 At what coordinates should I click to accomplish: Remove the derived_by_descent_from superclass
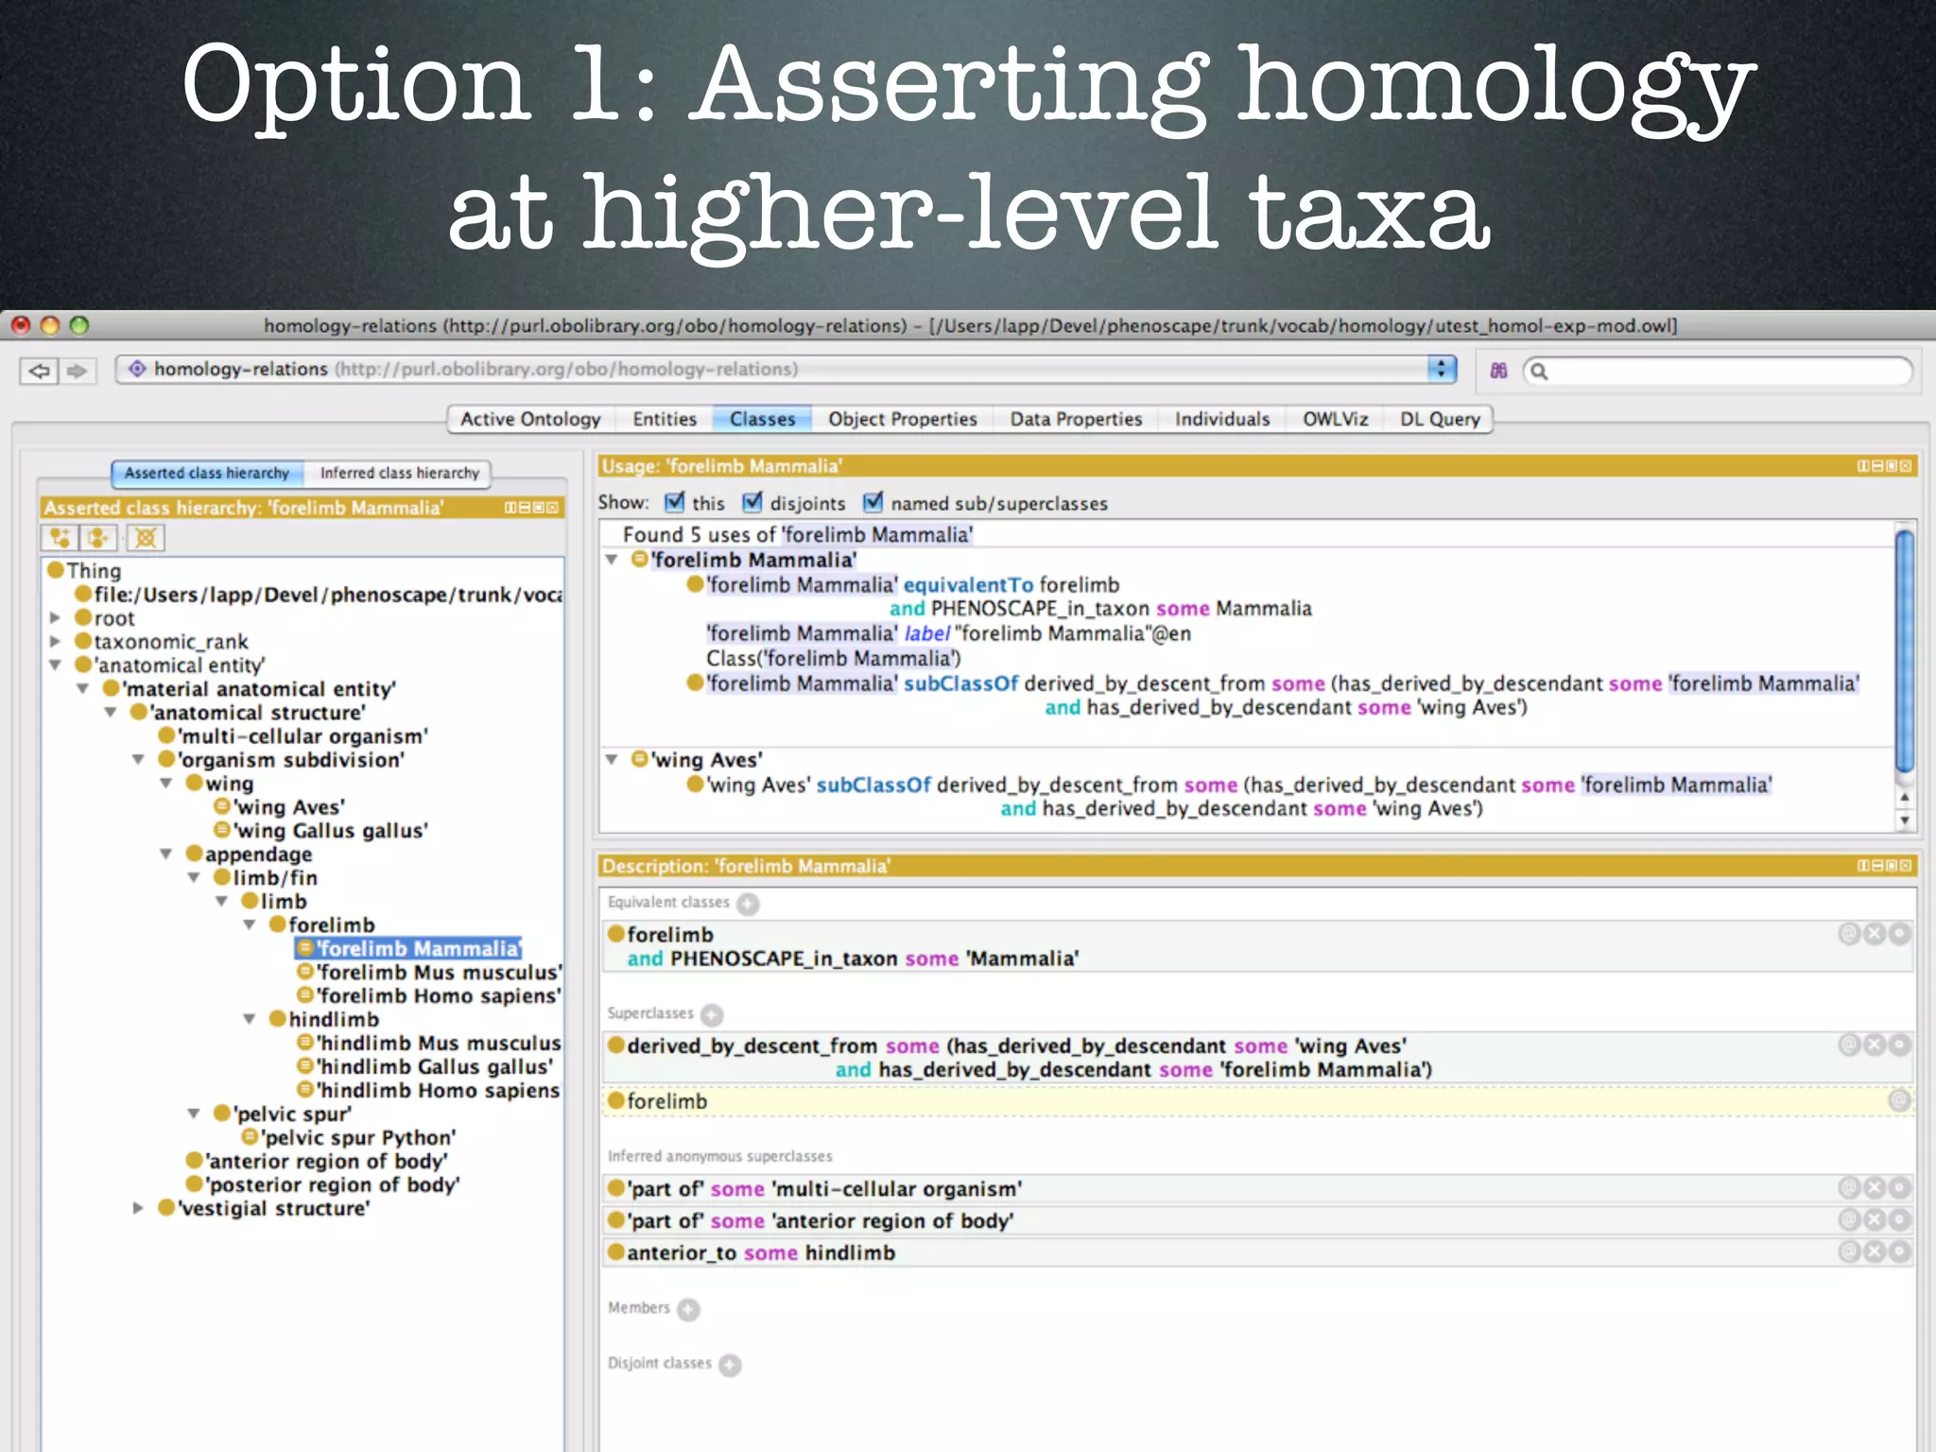coord(1875,1045)
